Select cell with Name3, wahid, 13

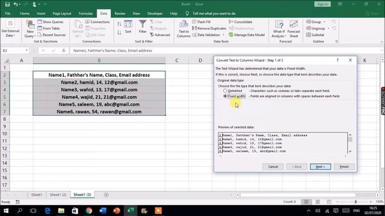[x=99, y=89]
